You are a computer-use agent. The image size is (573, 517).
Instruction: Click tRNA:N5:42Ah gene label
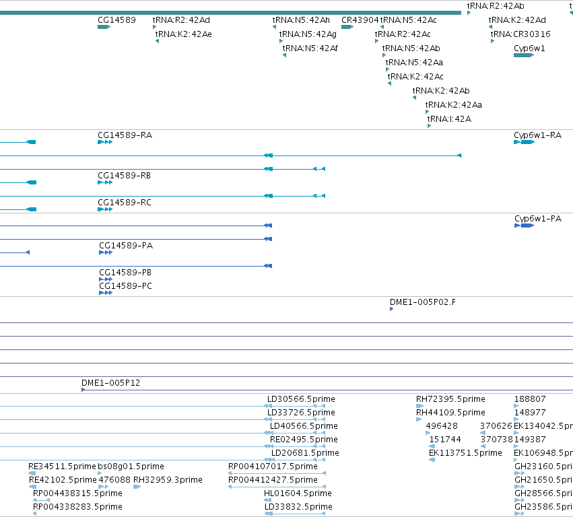(301, 20)
